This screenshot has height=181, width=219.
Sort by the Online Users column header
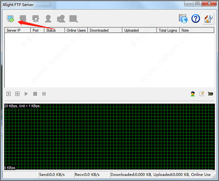tap(76, 30)
